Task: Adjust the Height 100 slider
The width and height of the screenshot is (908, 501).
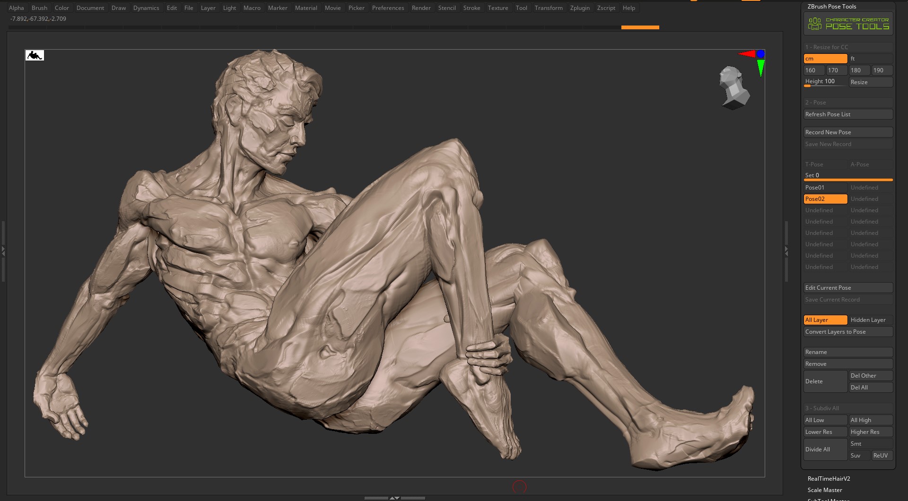Action: coord(825,82)
